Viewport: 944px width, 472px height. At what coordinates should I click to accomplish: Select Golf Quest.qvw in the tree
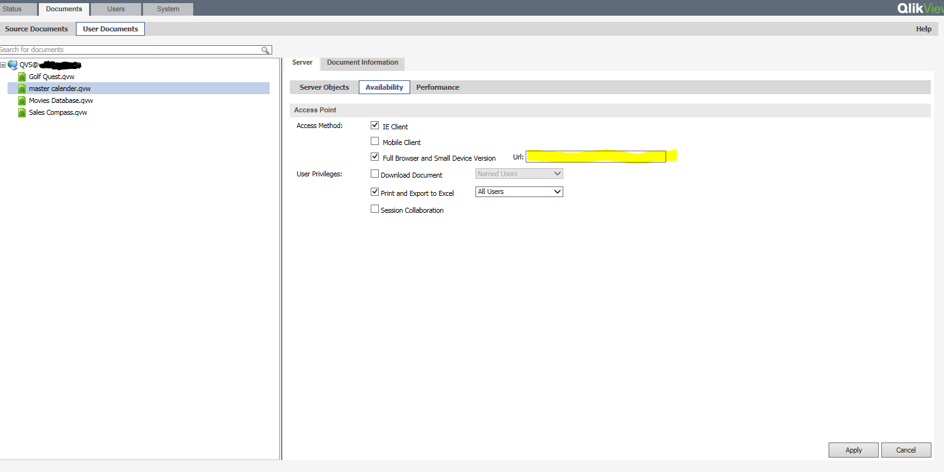[51, 77]
